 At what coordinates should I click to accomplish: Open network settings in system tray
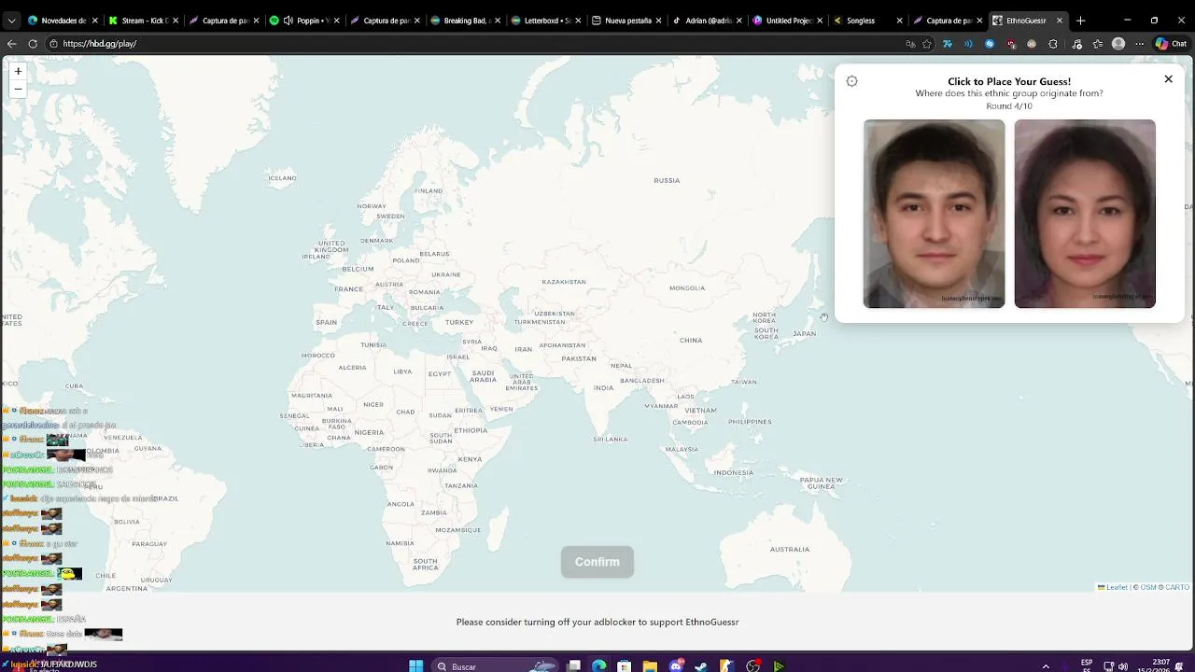(x=1108, y=666)
